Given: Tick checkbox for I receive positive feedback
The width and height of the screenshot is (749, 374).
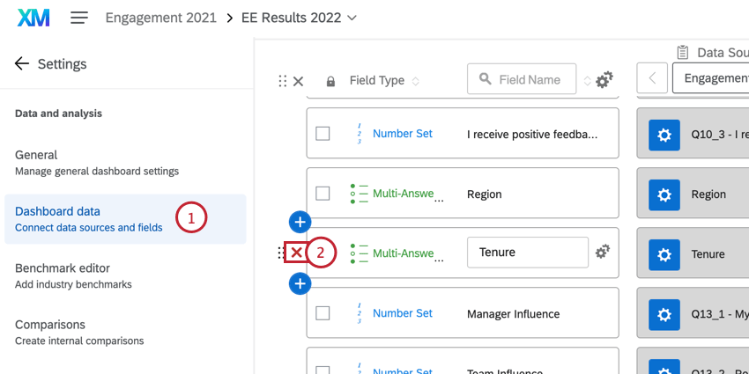Looking at the screenshot, I should coord(323,134).
